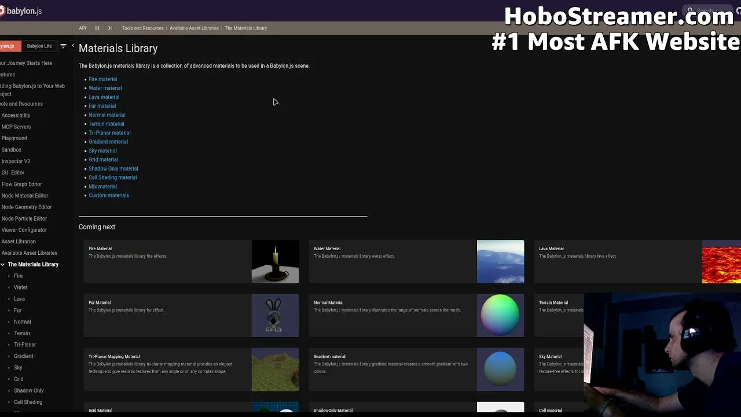
Task: Collapse the sidebar with the left chevron
Action: (x=72, y=46)
